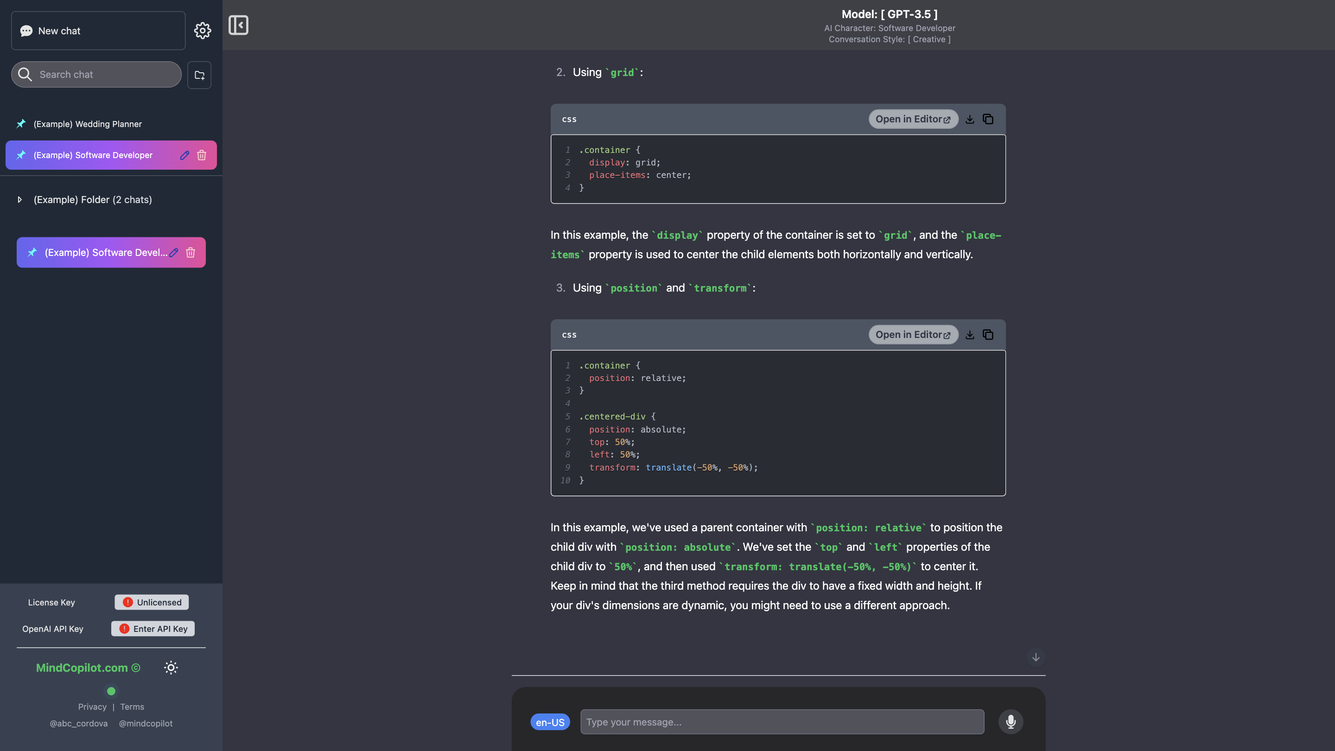Click the new folder icon
Viewport: 1335px width, 751px height.
click(x=199, y=75)
